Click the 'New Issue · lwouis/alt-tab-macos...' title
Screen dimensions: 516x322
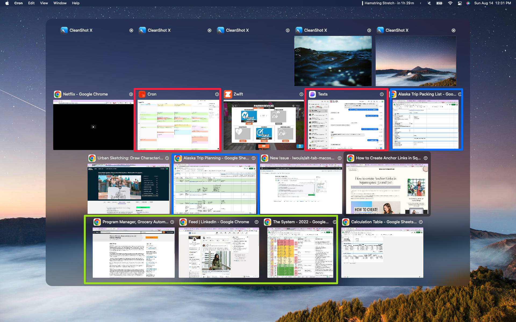[x=302, y=158]
